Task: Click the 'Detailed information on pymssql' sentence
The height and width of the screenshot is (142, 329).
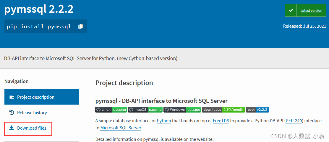Action: [x=154, y=139]
